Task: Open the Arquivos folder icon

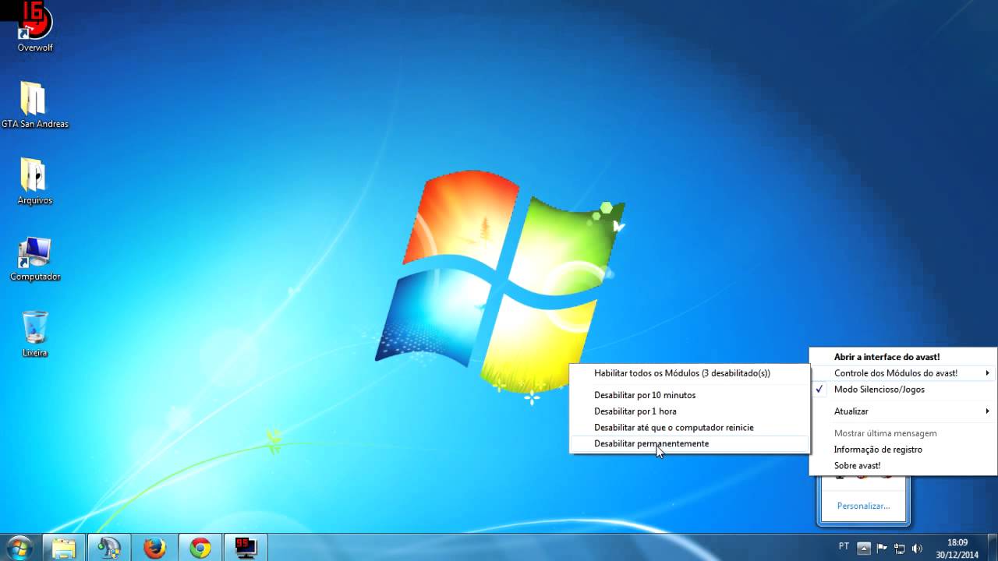Action: point(34,182)
